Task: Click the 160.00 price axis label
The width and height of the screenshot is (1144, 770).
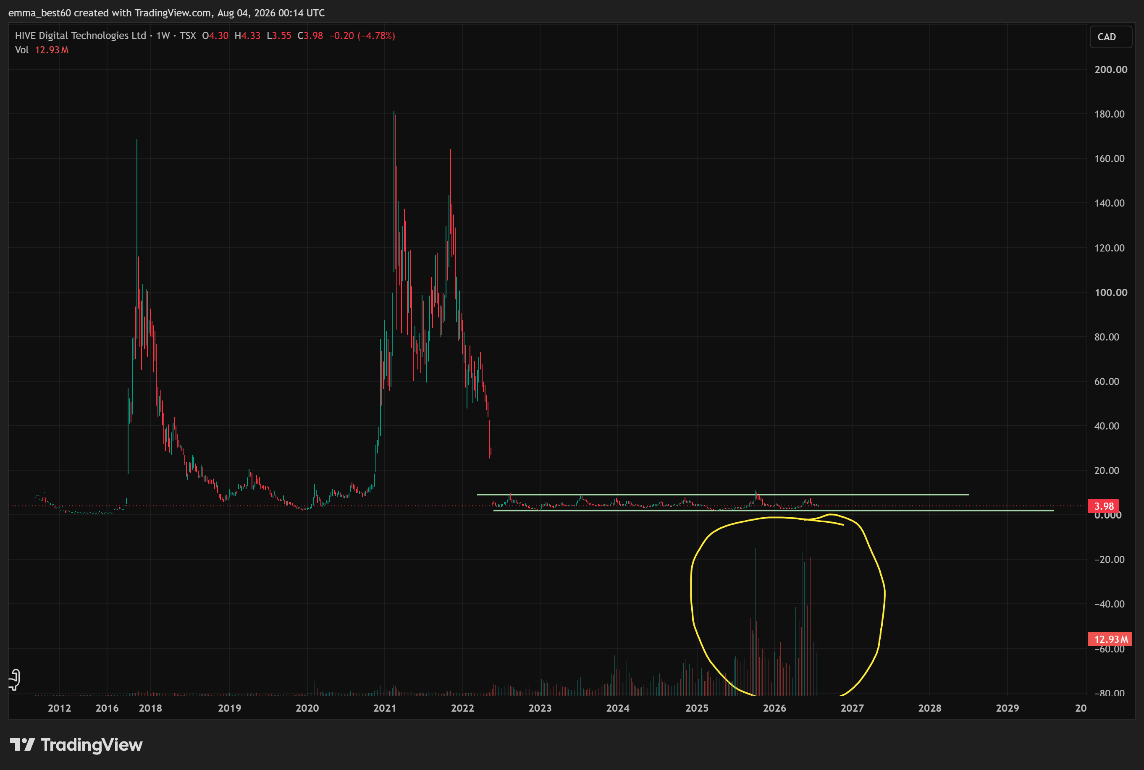Action: pyautogui.click(x=1109, y=158)
